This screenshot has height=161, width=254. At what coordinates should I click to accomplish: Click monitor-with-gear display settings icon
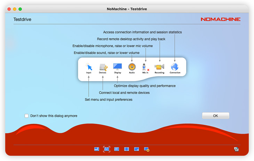pyautogui.click(x=146, y=149)
